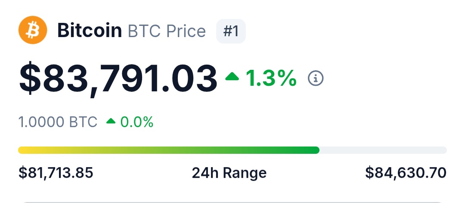Click the green up arrow beside 1.3%

232,77
